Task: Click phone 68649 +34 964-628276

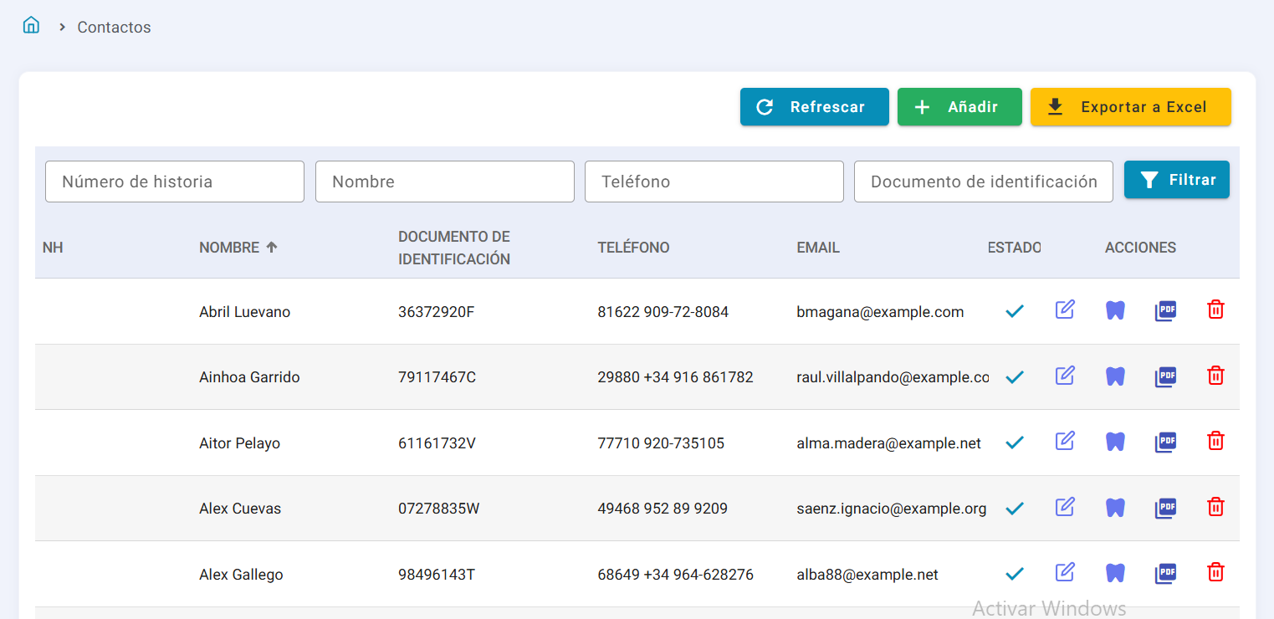Action: click(x=675, y=575)
